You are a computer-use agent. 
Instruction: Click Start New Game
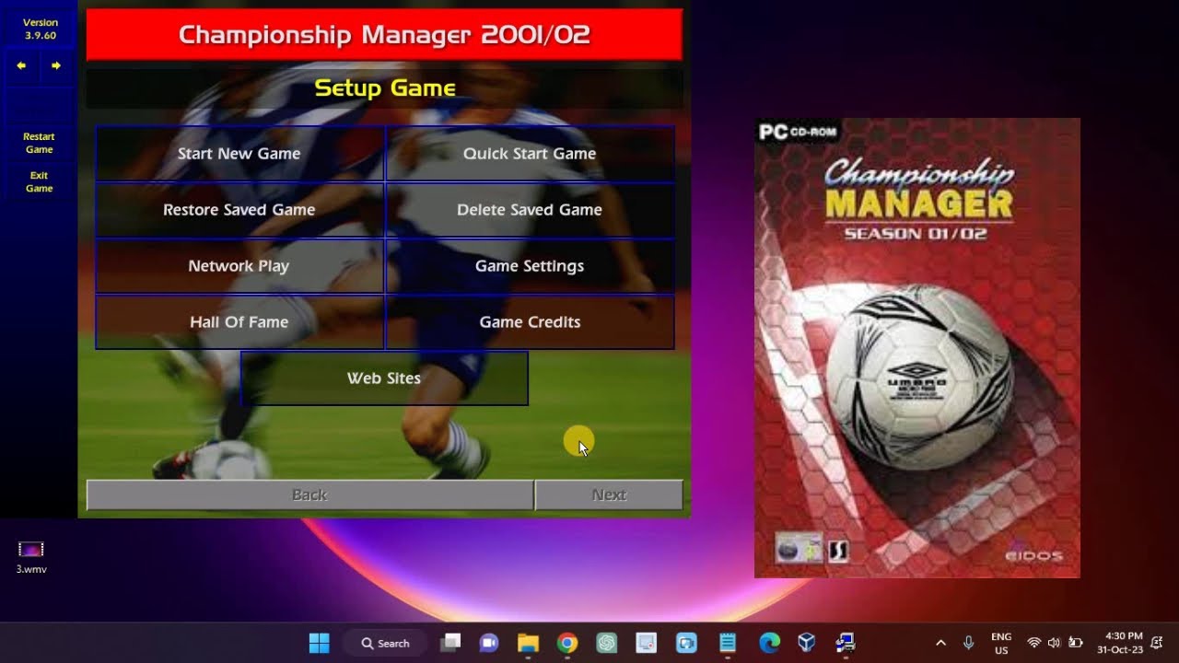click(239, 154)
